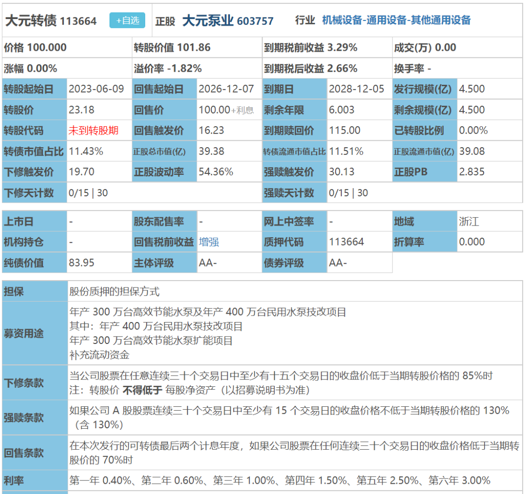This screenshot has width=526, height=494.
Task: Select the 溢价率 -1.82% cell
Action: 197,69
